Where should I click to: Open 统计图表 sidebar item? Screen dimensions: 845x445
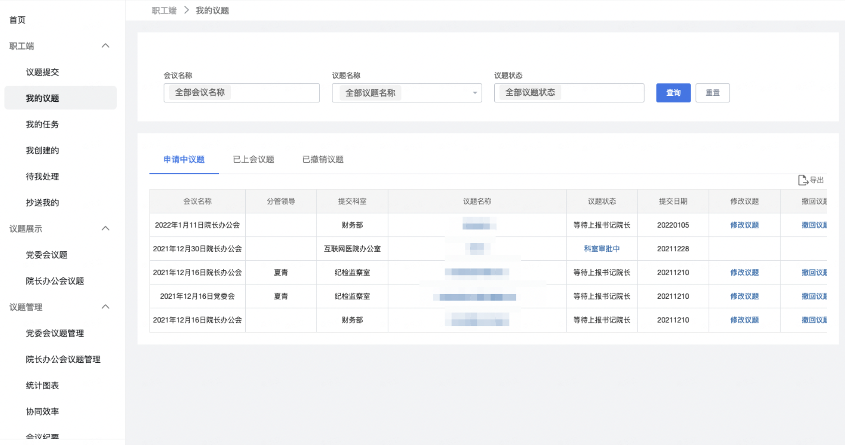click(42, 385)
